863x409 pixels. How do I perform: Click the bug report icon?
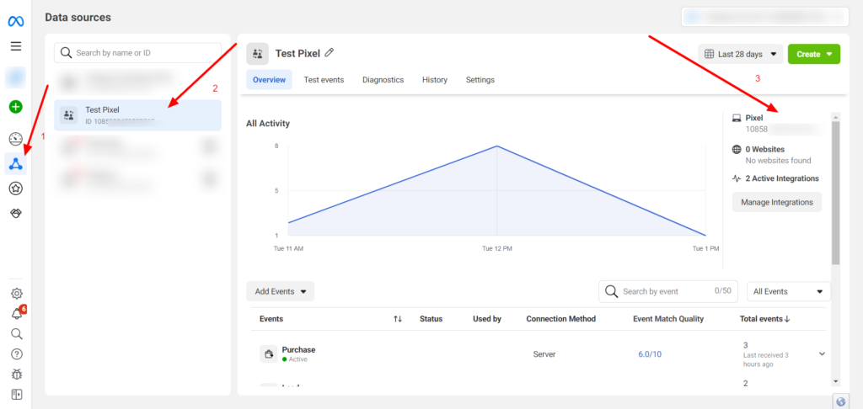[16, 374]
